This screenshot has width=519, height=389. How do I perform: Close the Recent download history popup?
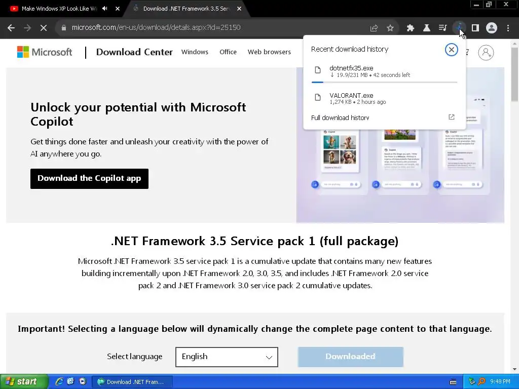(451, 50)
